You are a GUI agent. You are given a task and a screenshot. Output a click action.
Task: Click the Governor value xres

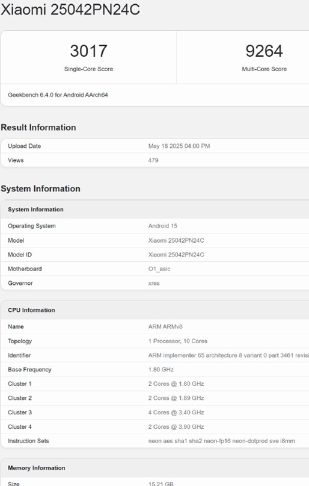[x=154, y=283]
